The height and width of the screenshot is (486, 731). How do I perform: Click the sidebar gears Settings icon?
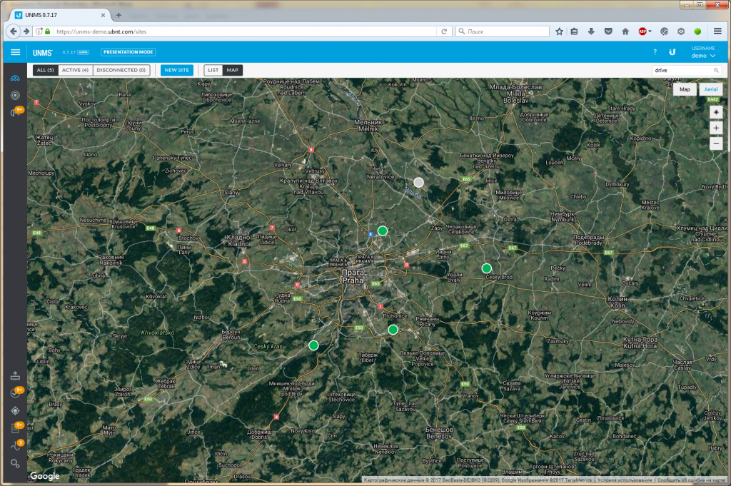tap(15, 463)
